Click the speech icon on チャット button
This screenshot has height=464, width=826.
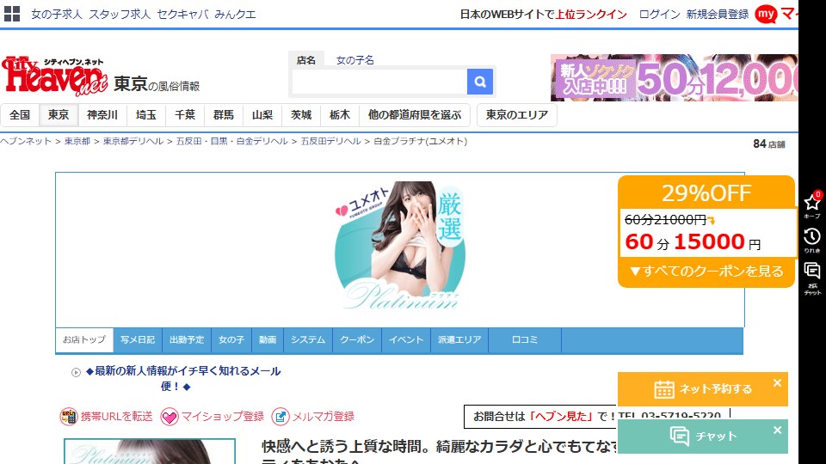(x=679, y=437)
